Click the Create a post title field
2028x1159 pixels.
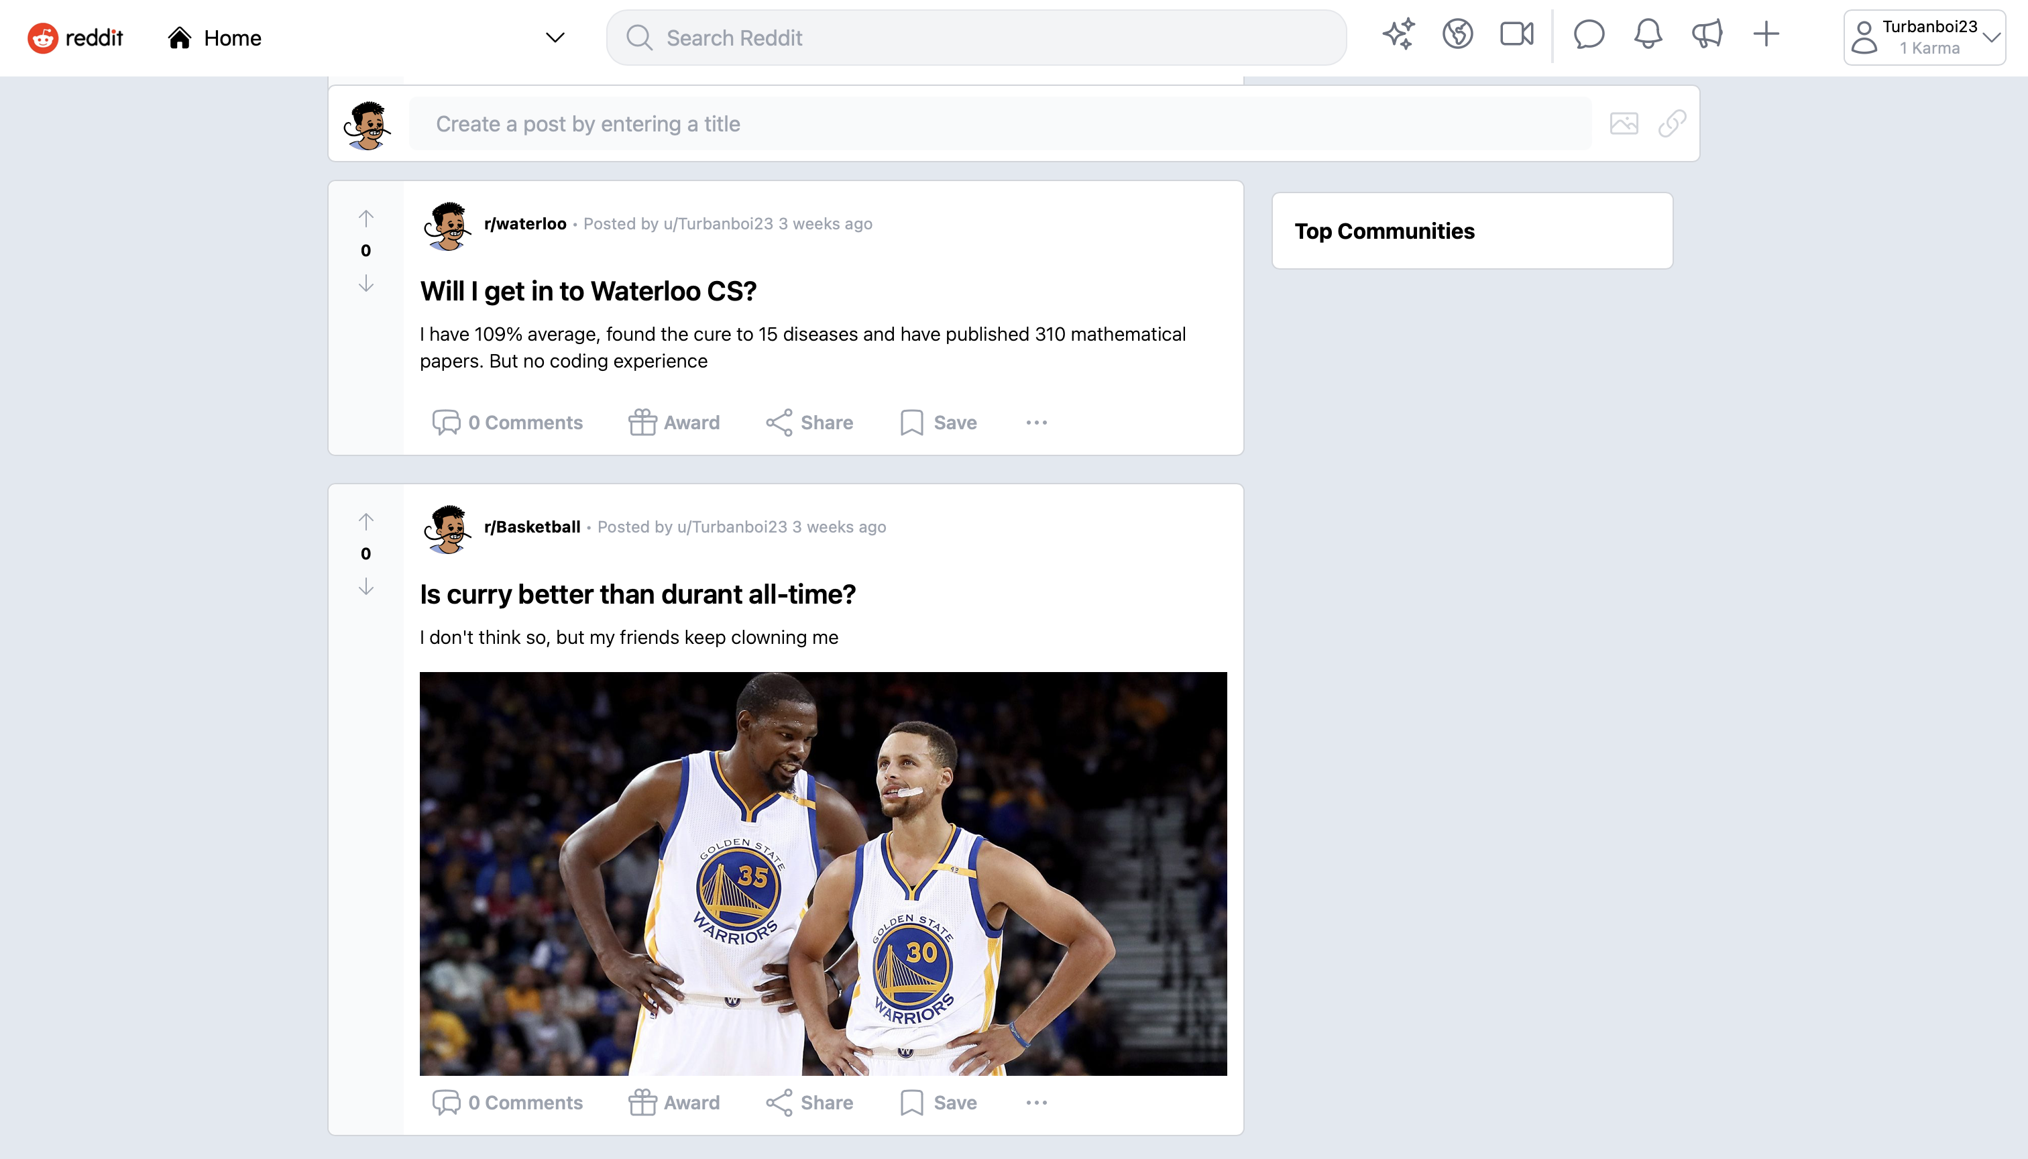[1000, 123]
